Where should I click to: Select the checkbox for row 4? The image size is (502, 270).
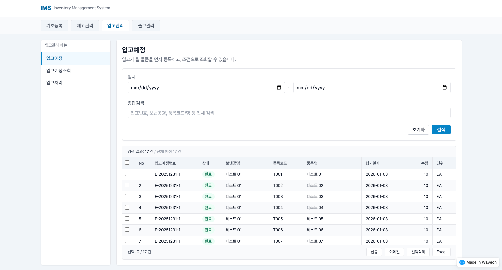[x=127, y=207]
